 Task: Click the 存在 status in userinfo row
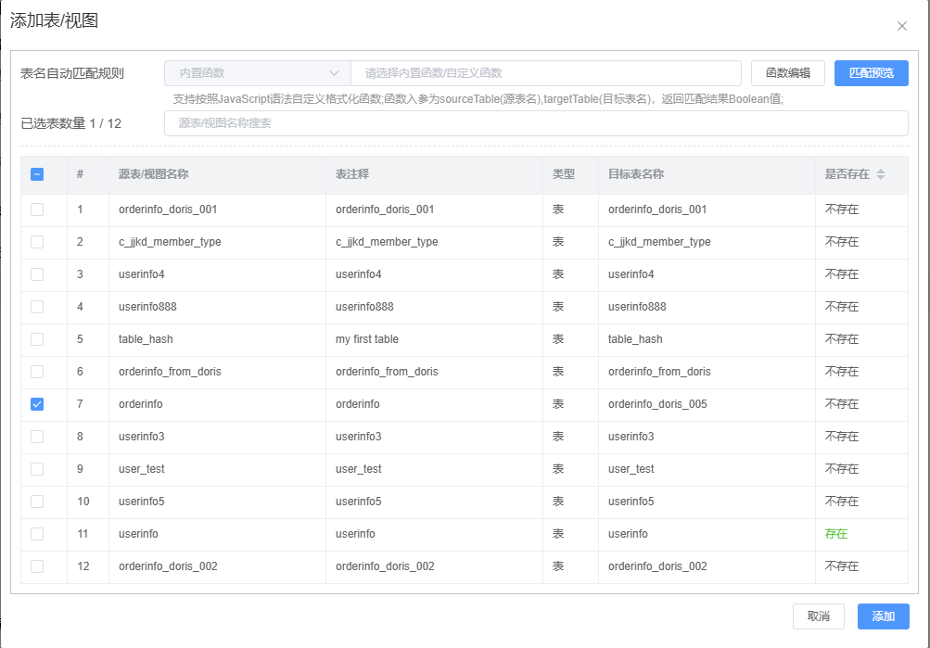click(x=836, y=534)
